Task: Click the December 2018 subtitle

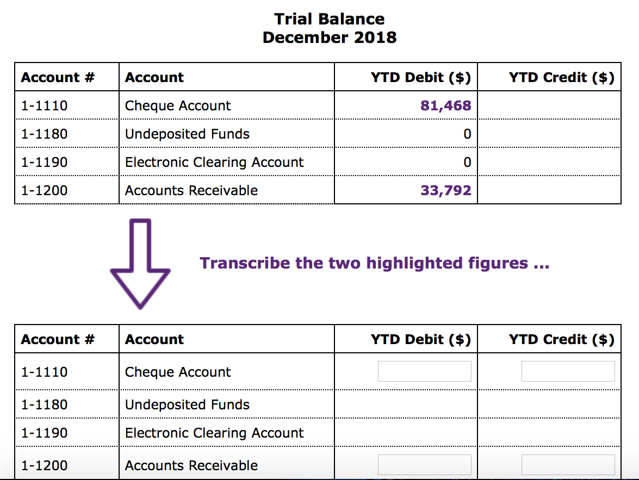Action: 330,38
